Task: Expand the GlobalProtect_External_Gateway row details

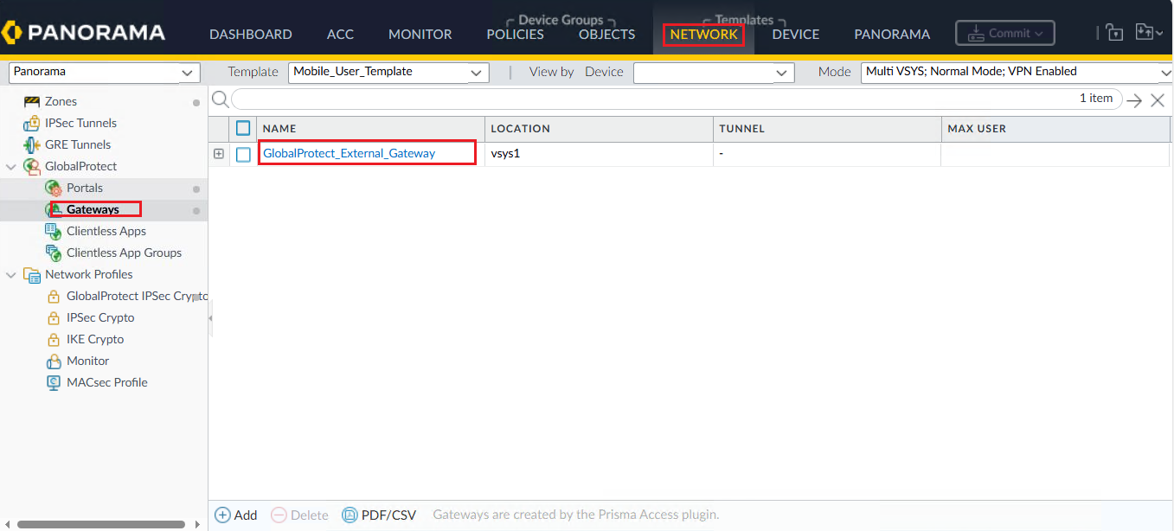Action: tap(219, 154)
